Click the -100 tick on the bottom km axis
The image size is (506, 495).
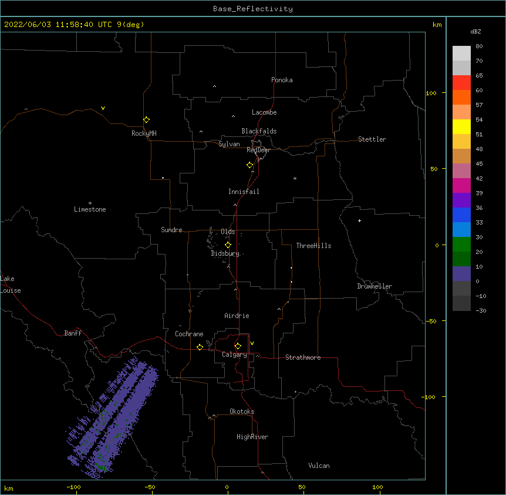(73, 487)
